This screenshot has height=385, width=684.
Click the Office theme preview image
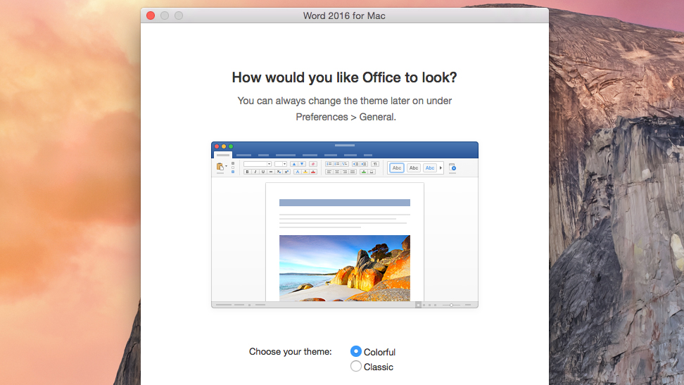pyautogui.click(x=345, y=225)
